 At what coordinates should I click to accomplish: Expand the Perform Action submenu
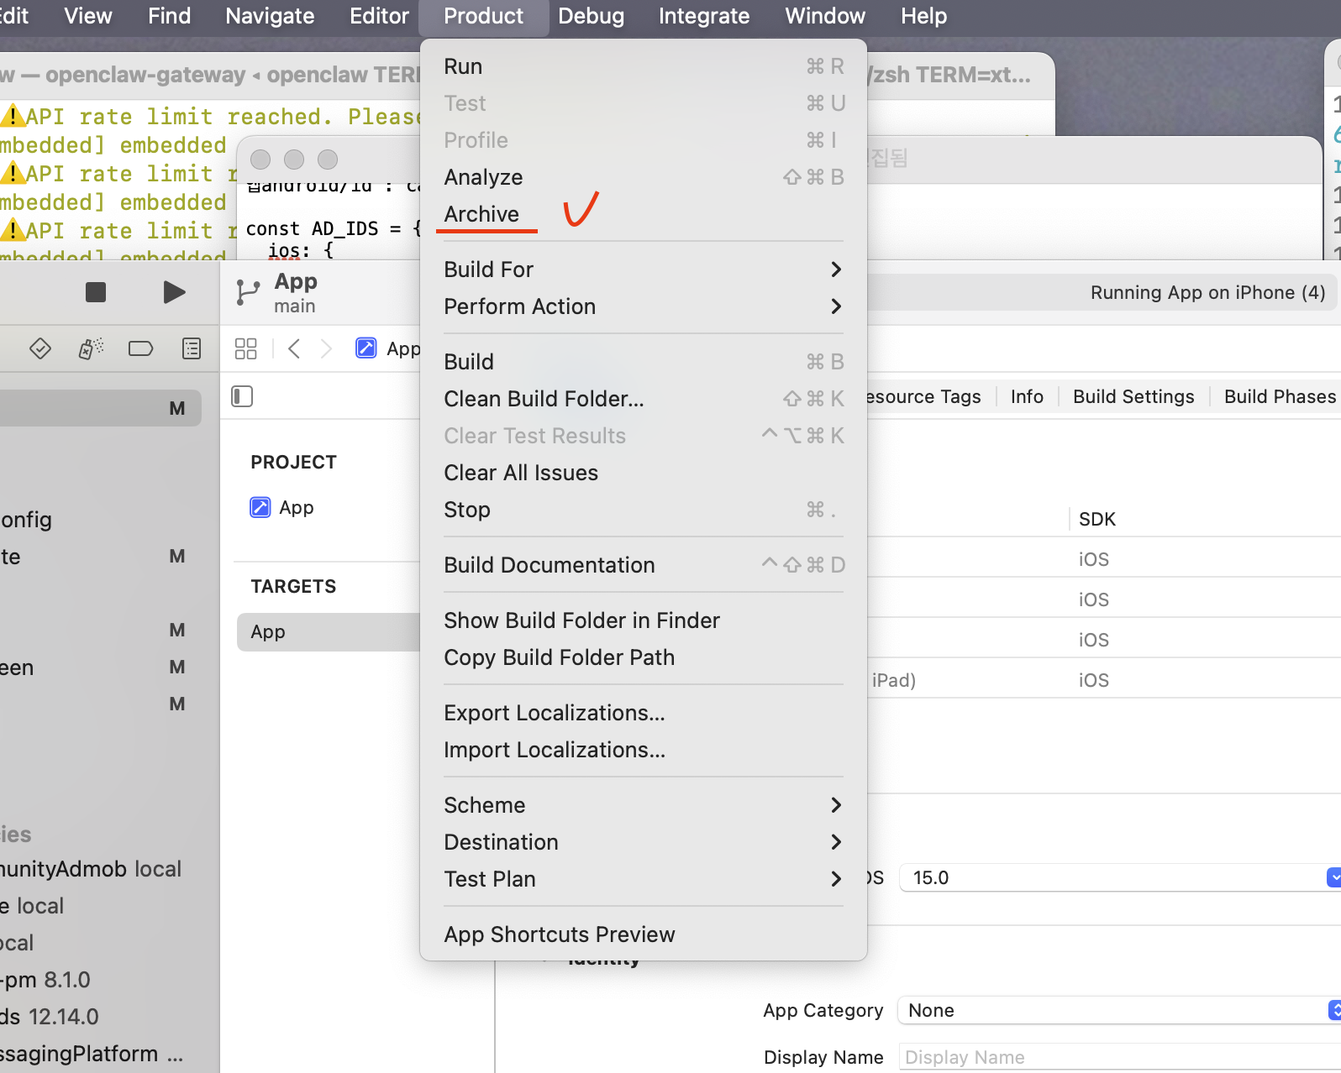click(x=644, y=306)
